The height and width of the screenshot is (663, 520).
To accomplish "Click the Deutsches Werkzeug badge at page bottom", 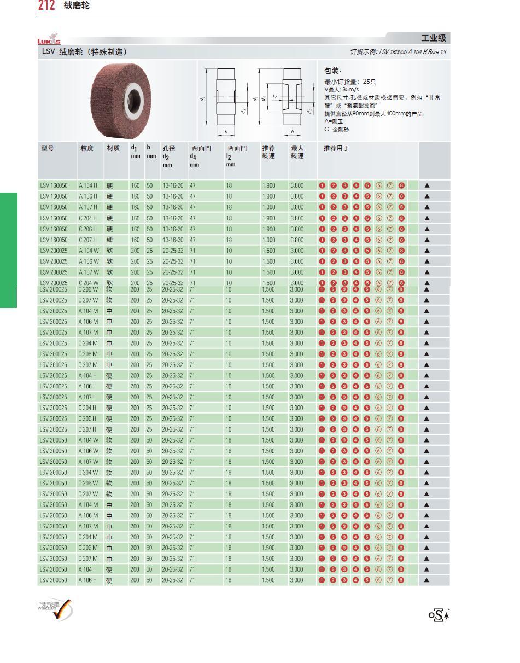I will [55, 609].
